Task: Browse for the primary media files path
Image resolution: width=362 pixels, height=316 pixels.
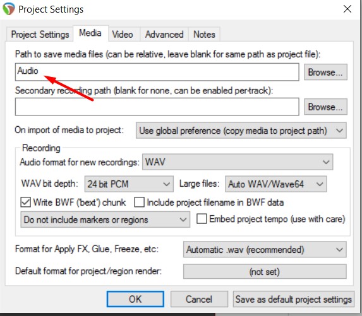Action: (325, 72)
